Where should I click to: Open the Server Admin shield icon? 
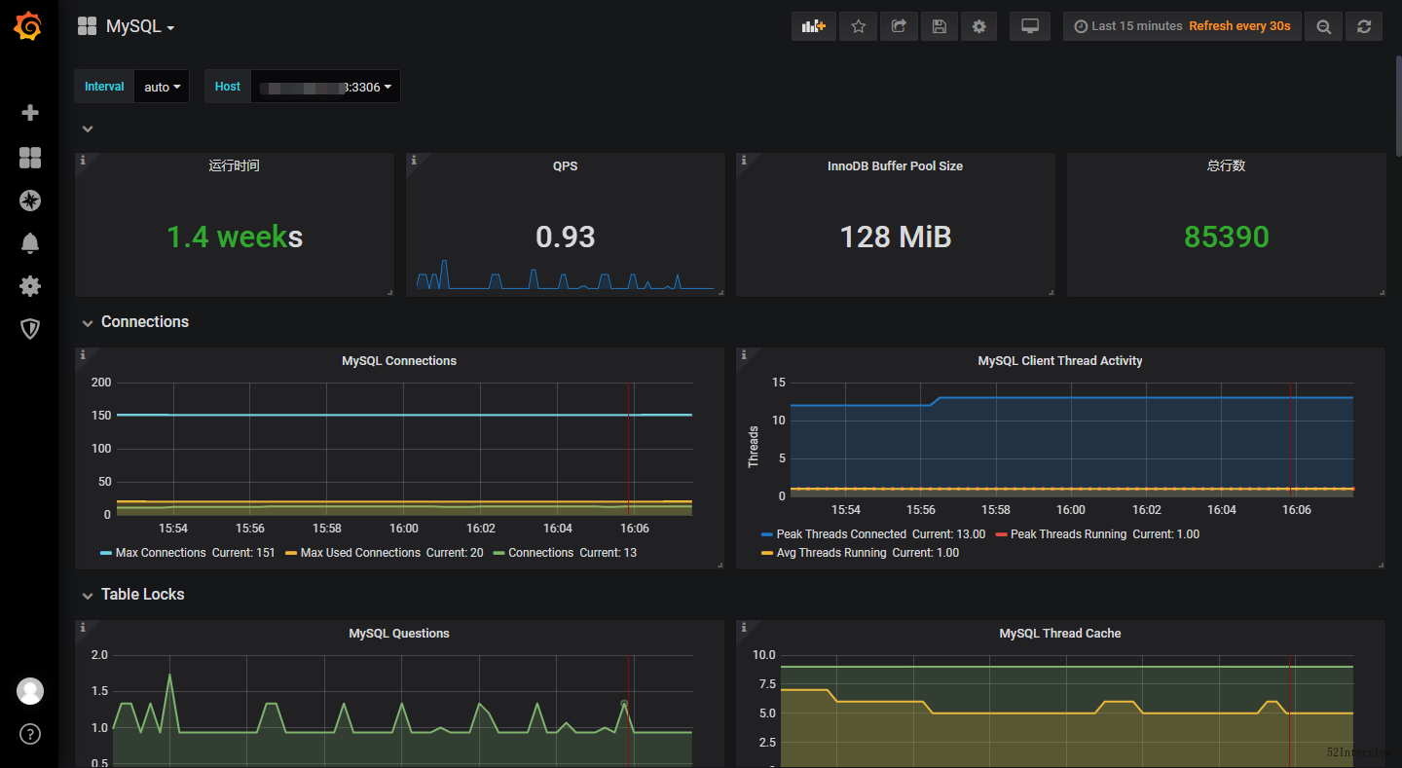(x=30, y=329)
